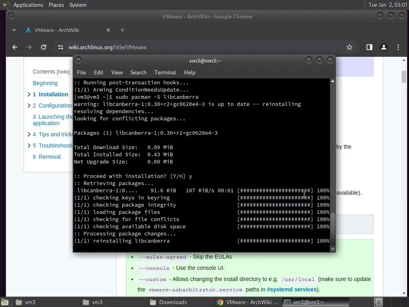Image resolution: width=409 pixels, height=307 pixels.
Task: Click the --custom option text
Action: 153,279
